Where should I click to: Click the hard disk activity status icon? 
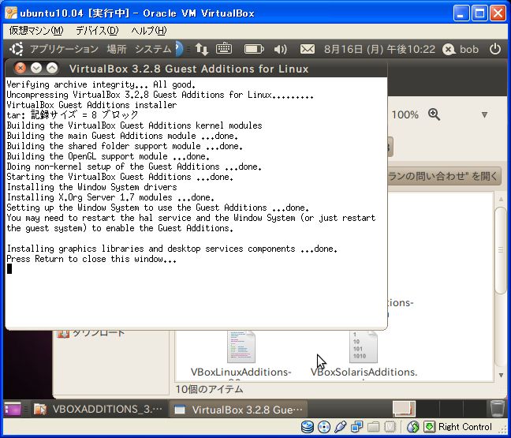(x=308, y=427)
